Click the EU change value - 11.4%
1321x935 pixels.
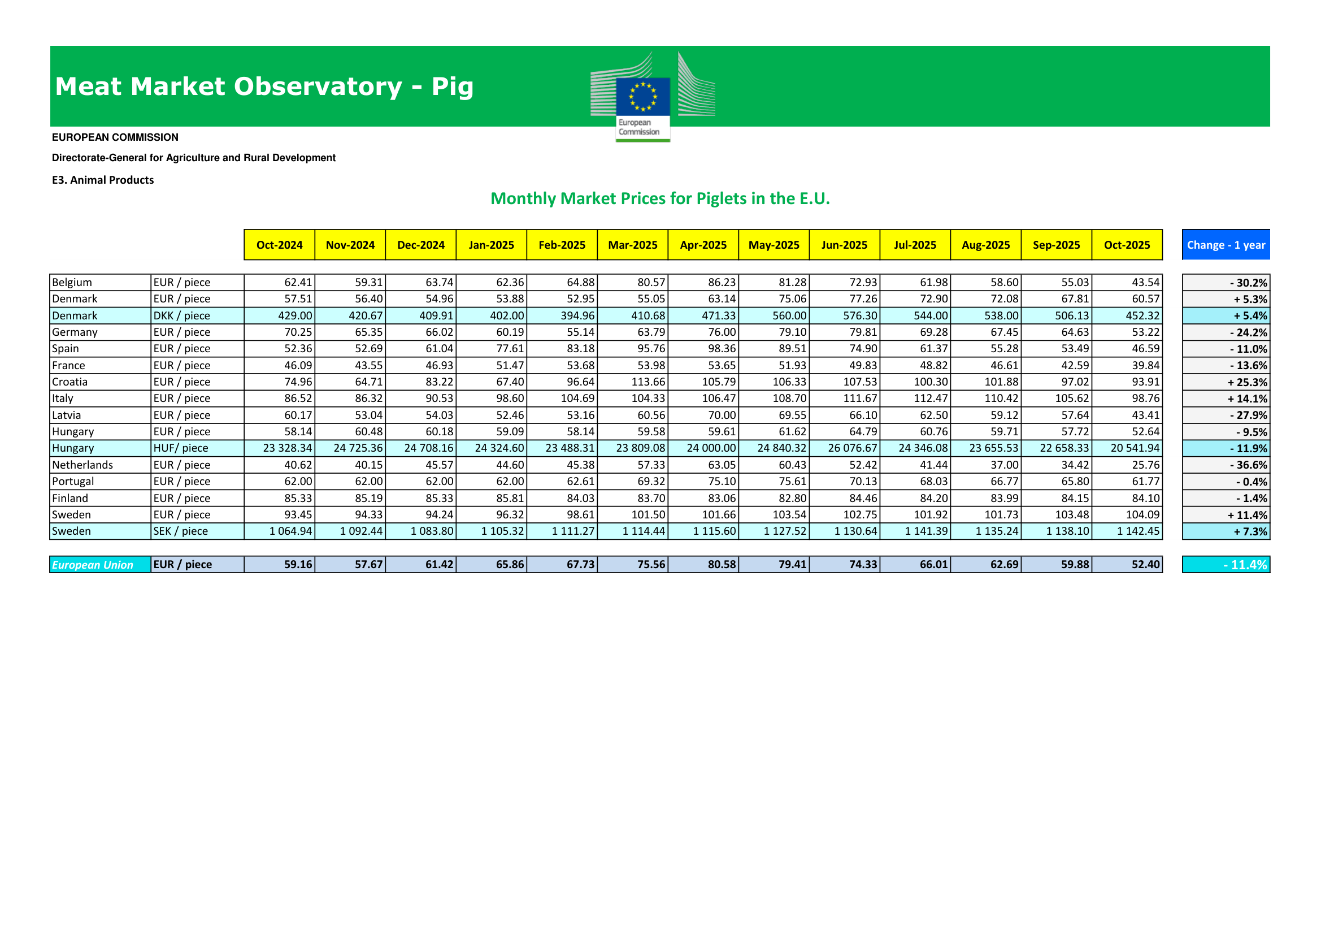1245,565
